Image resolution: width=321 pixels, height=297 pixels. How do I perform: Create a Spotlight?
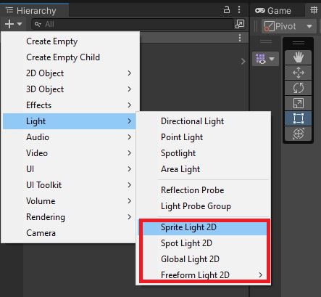pyautogui.click(x=204, y=153)
